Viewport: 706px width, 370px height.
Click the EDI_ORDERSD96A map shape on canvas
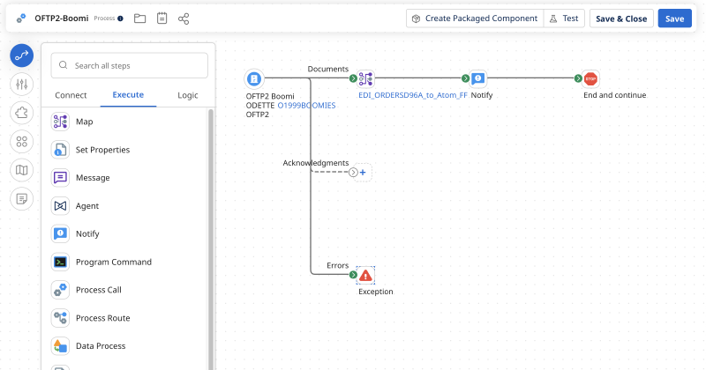click(365, 78)
